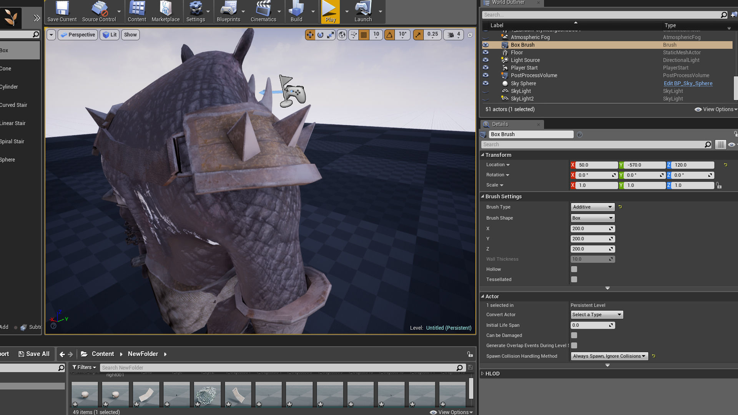
Task: Toggle visibility of Sky Sphere actor
Action: click(x=485, y=83)
